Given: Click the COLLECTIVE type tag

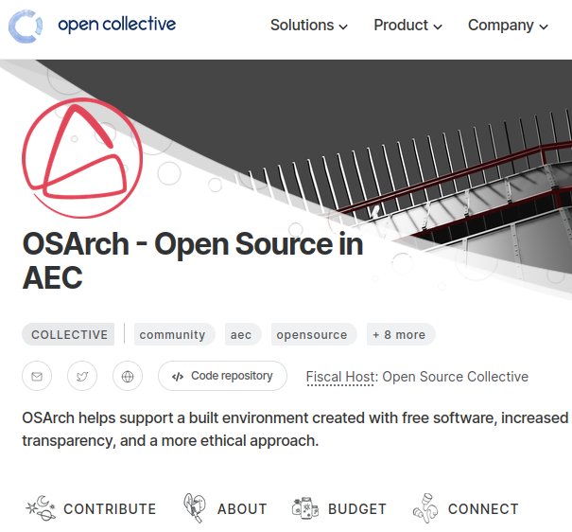Looking at the screenshot, I should tap(68, 334).
